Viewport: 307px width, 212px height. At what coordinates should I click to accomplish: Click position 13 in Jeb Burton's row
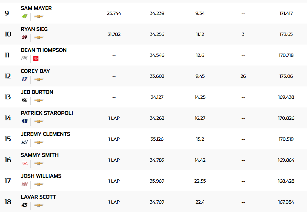tap(8, 97)
